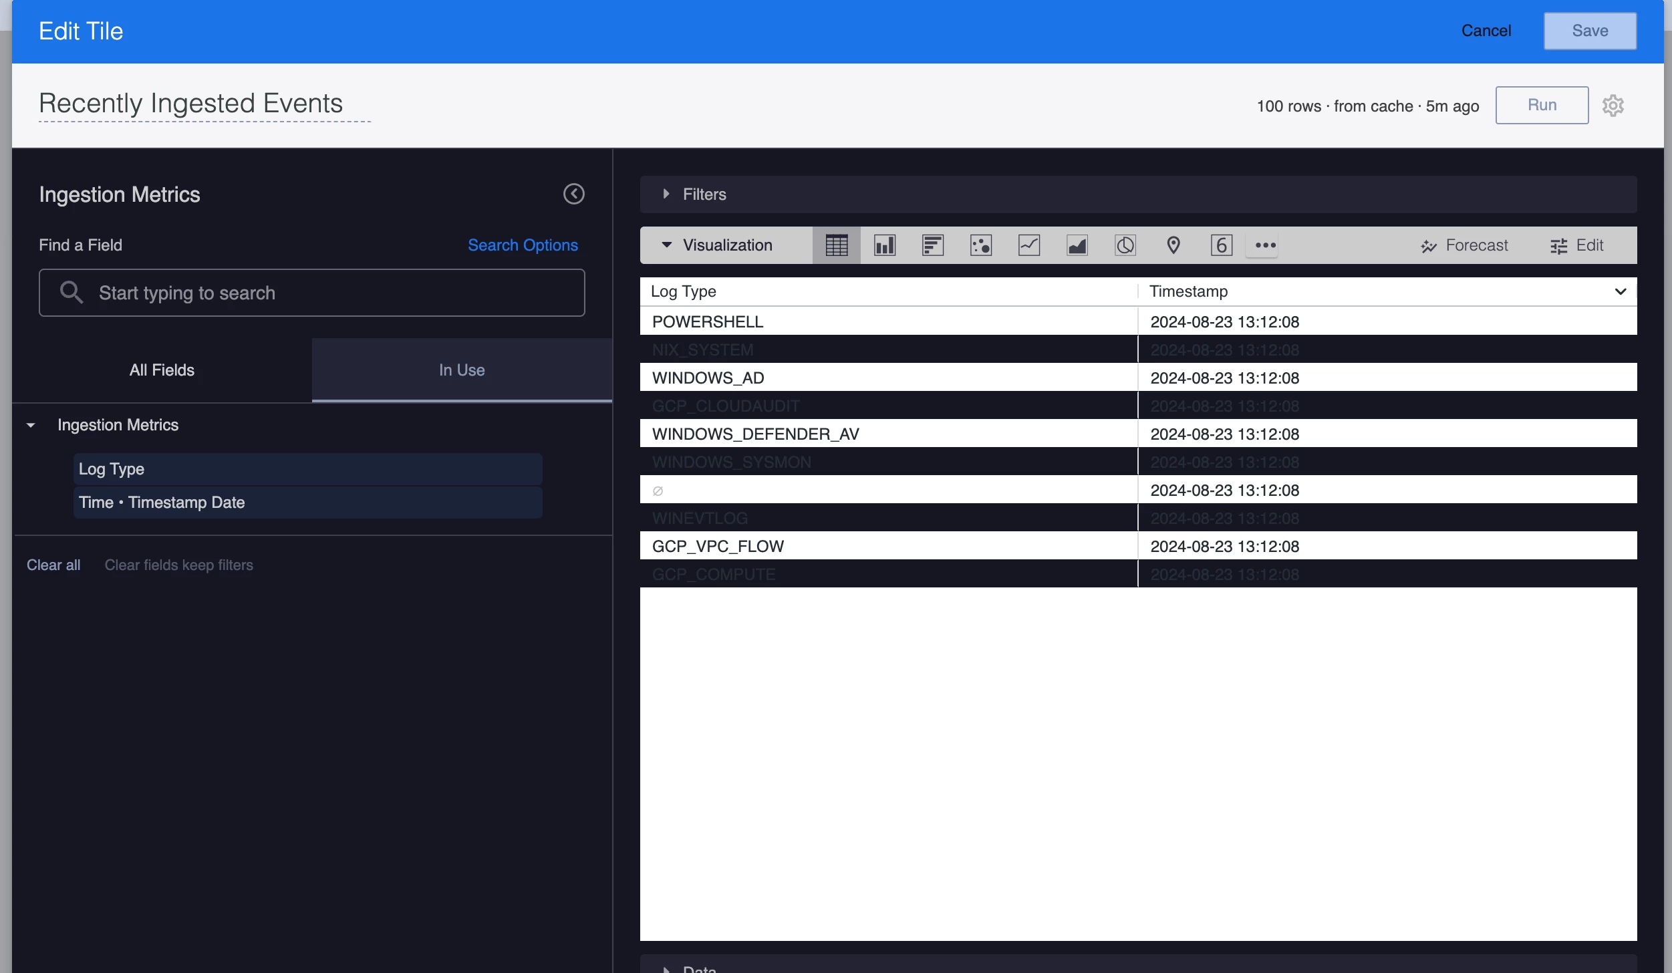Click the POWERSHELL row timestamp
1672x973 pixels.
tap(1387, 321)
